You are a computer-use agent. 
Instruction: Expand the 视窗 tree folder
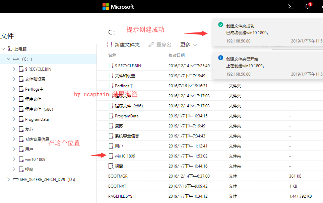point(14,169)
